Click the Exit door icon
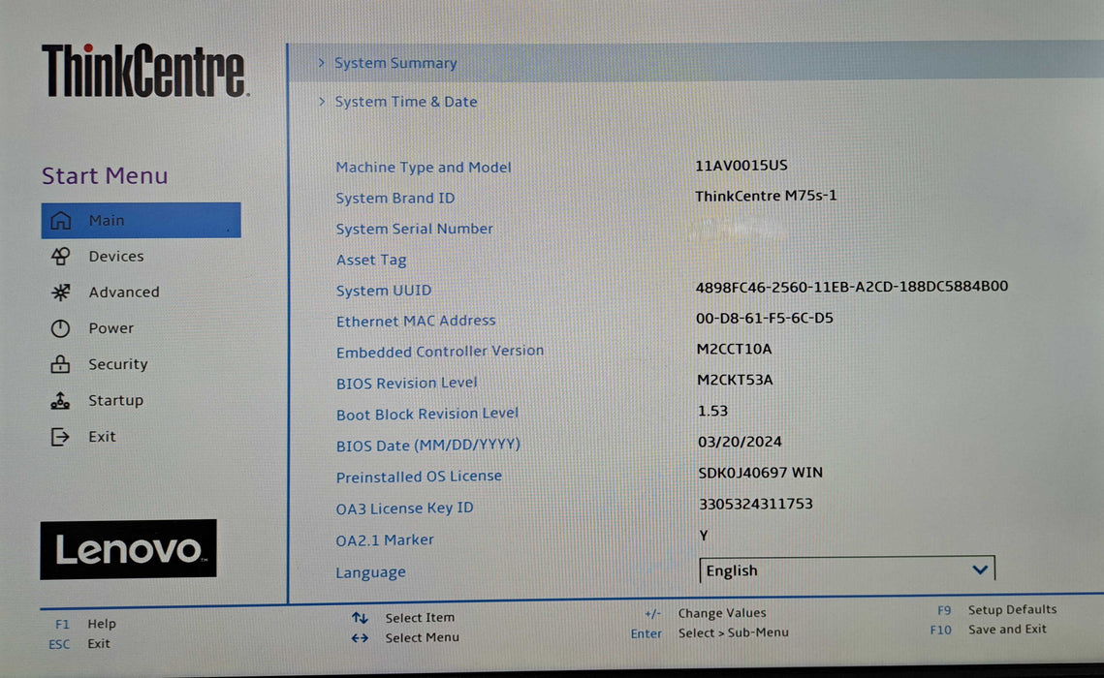Viewport: 1104px width, 678px height. [x=59, y=436]
